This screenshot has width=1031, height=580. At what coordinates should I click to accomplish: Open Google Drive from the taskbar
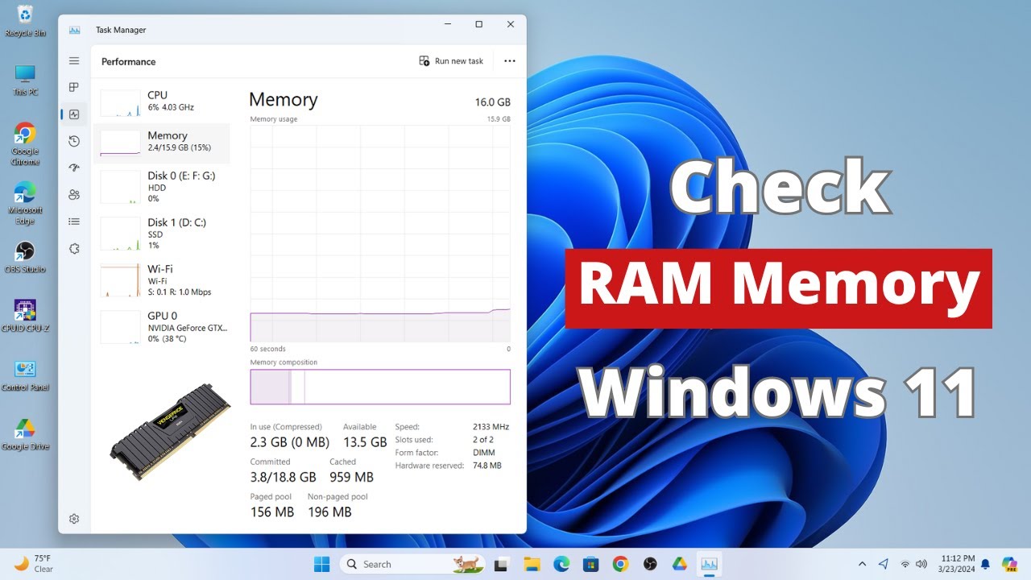click(x=680, y=564)
